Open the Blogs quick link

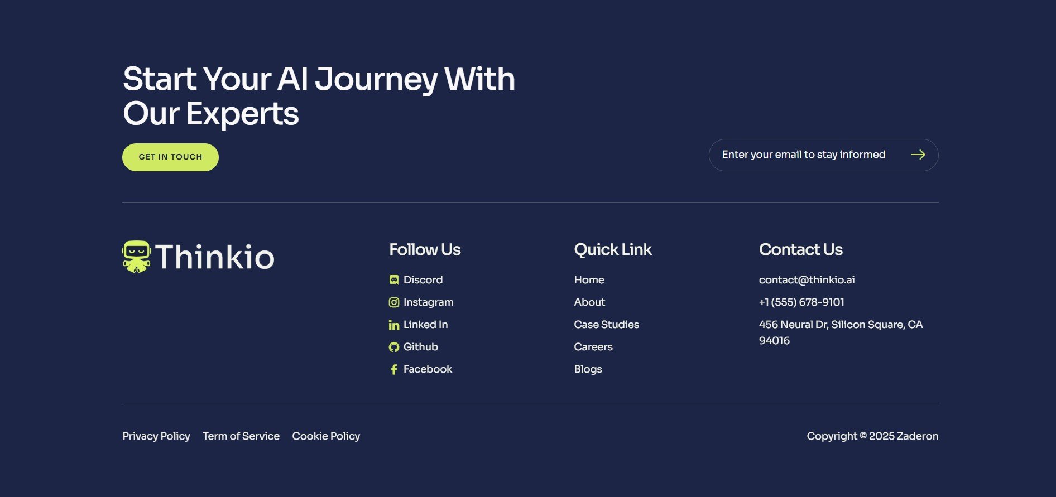coord(588,369)
